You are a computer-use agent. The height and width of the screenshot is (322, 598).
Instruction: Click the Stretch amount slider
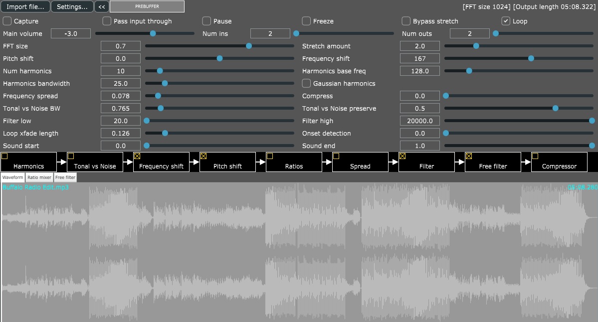(476, 46)
